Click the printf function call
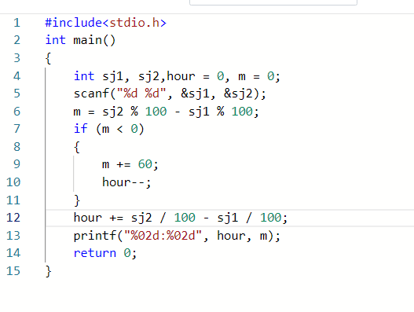 pyautogui.click(x=177, y=236)
